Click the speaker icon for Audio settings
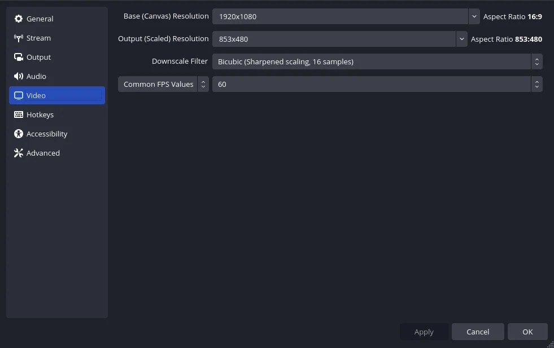 click(x=18, y=76)
